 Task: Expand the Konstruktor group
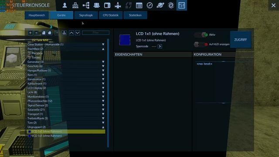click(103, 79)
